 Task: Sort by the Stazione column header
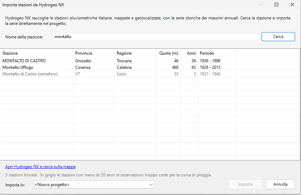point(36,53)
